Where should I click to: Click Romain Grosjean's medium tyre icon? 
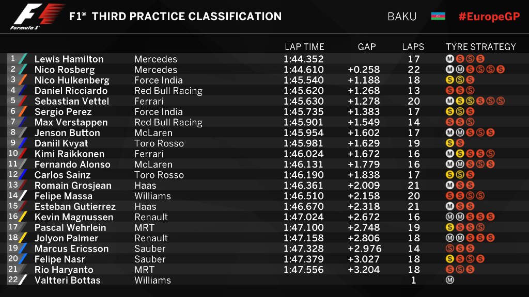[x=450, y=185]
